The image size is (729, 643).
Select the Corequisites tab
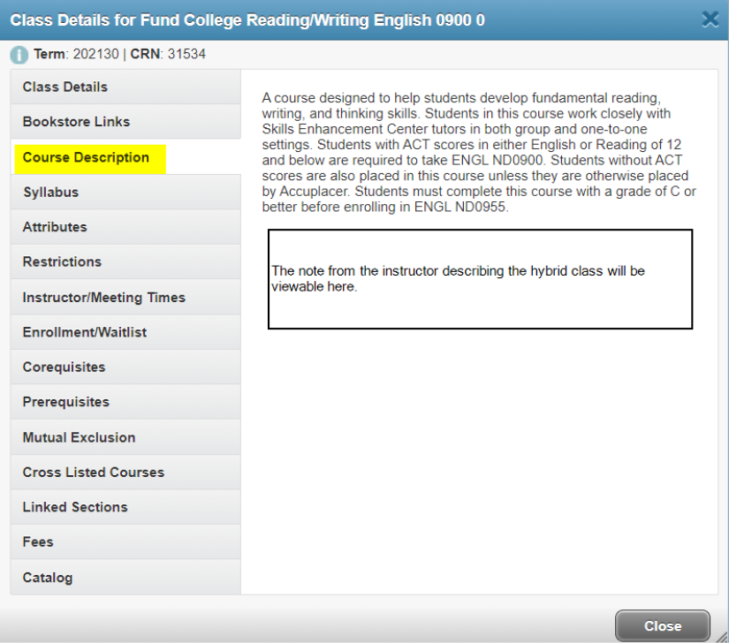64,367
